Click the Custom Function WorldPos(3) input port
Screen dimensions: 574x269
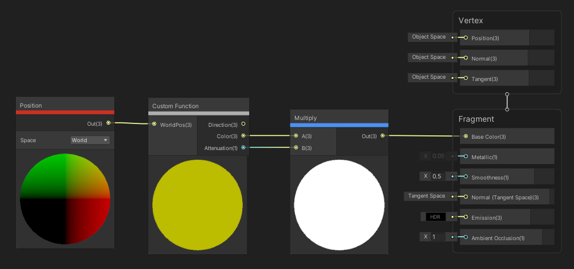pyautogui.click(x=154, y=125)
